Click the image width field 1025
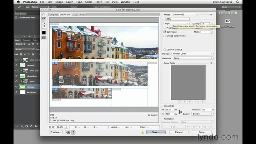This screenshot has height=144, width=256. (x=169, y=110)
